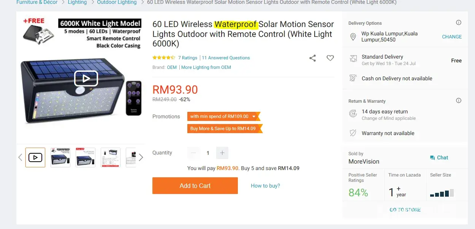This screenshot has height=229, width=475.
Task: Decrease quantity with minus button
Action: 193,153
